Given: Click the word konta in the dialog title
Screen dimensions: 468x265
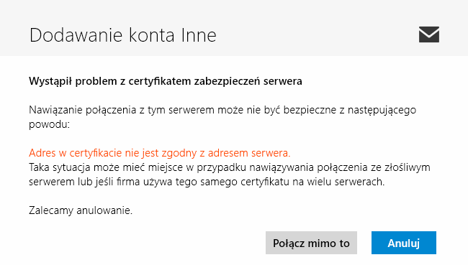Looking at the screenshot, I should (152, 35).
